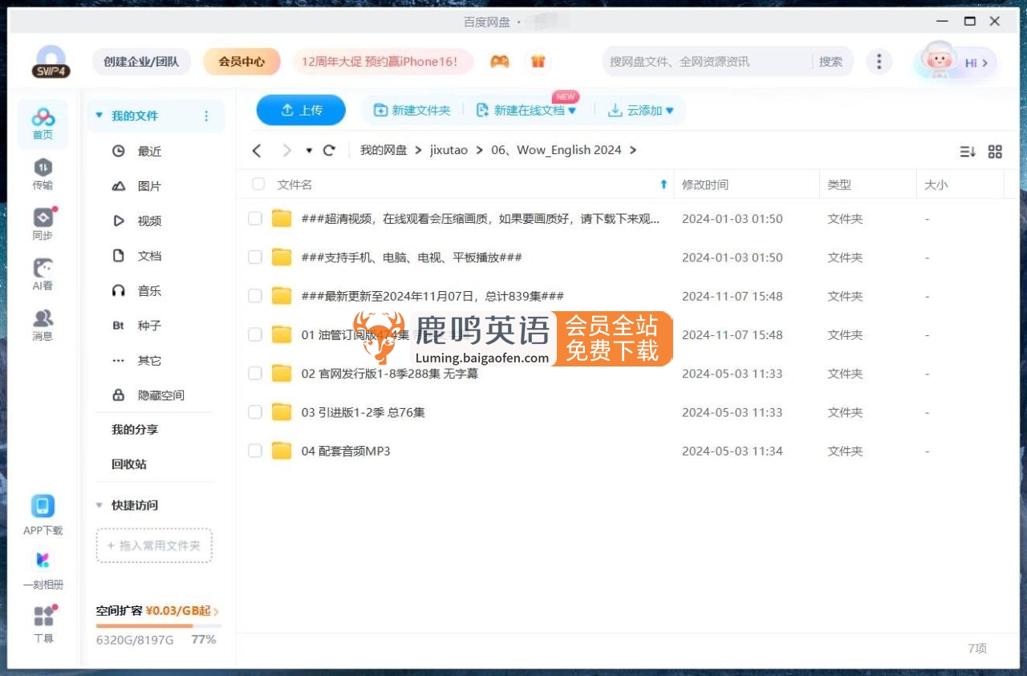Check the ###最新更新至2024年11月07日 folder checkbox
Image resolution: width=1027 pixels, height=676 pixels.
point(255,296)
